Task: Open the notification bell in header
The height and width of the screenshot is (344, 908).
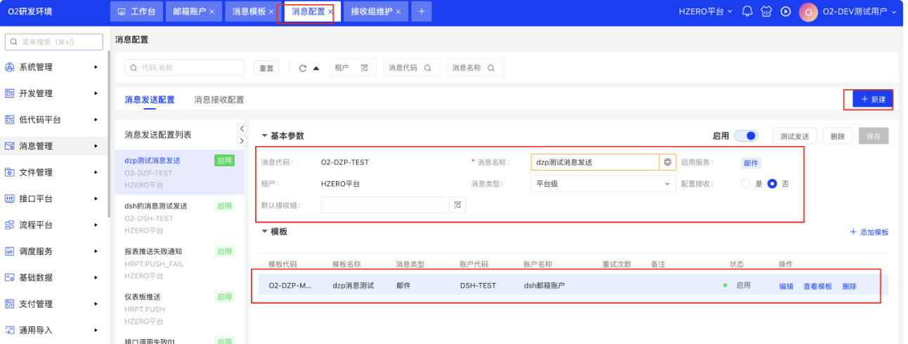Action: [747, 12]
